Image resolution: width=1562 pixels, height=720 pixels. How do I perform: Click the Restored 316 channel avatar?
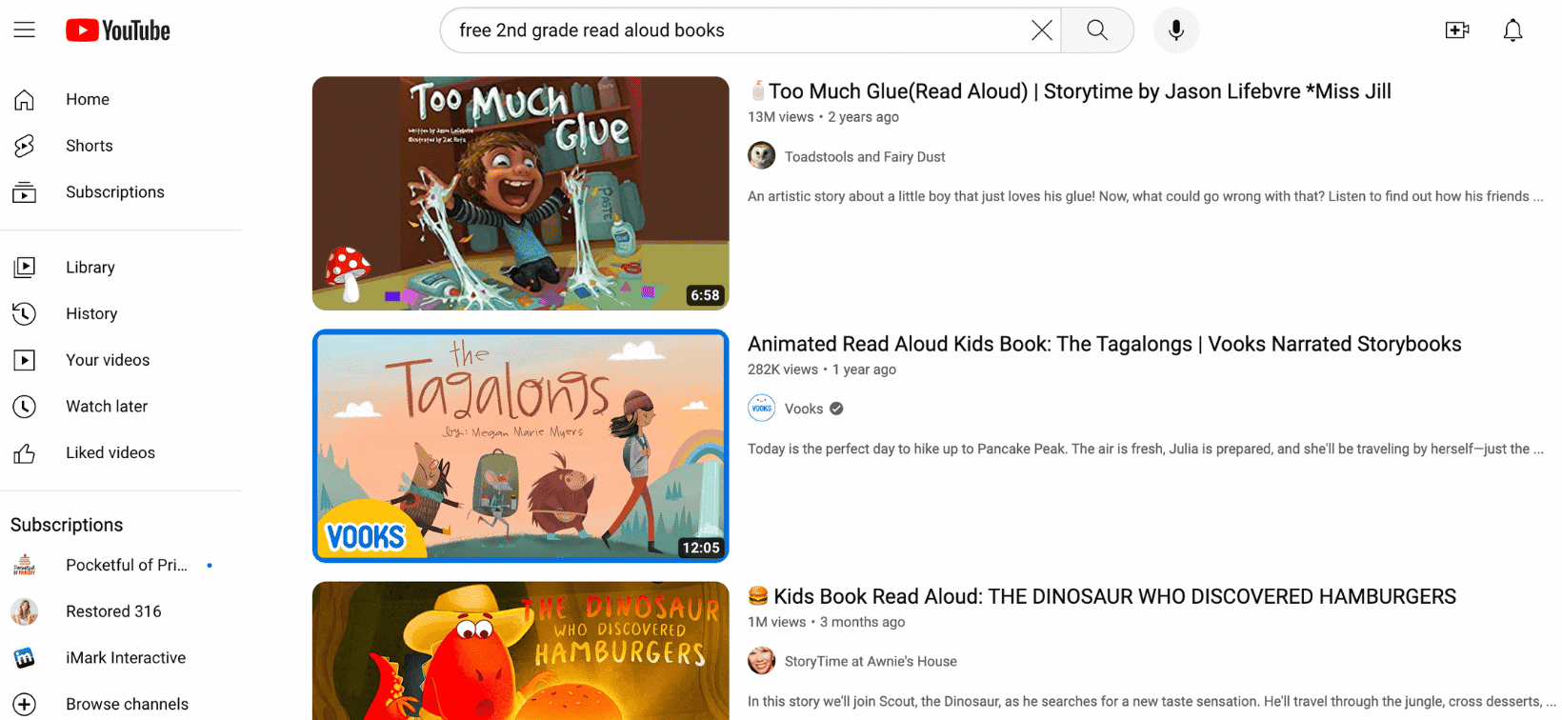tap(25, 611)
